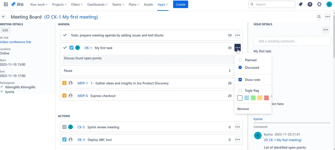335x150 pixels.
Task: Open the Assets menu item
Action: [148, 4]
